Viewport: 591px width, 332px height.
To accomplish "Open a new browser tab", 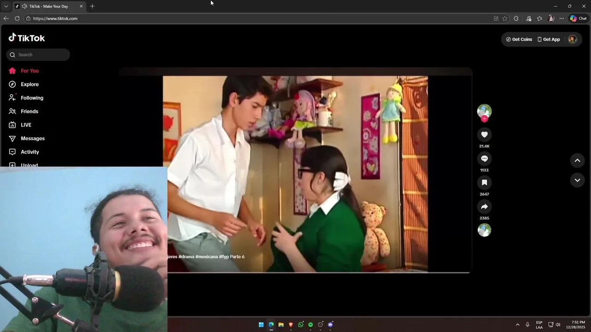I will tap(92, 6).
